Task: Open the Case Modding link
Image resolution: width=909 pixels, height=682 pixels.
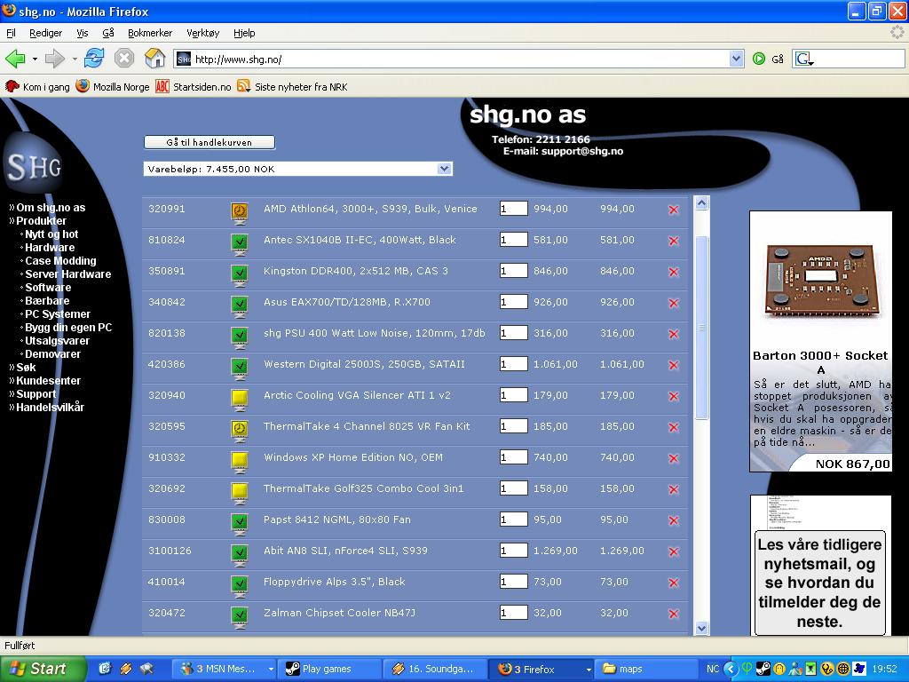Action: click(x=61, y=261)
